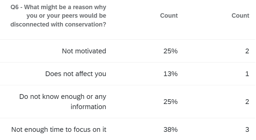Click the 'Not motivated' row label
Image resolution: width=256 pixels, height=140 pixels.
pyautogui.click(x=84, y=51)
